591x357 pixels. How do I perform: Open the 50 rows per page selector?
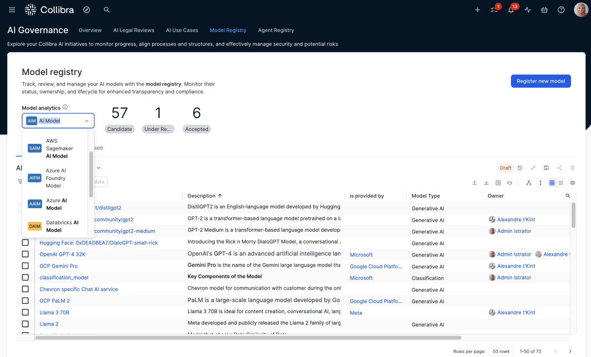(501, 351)
